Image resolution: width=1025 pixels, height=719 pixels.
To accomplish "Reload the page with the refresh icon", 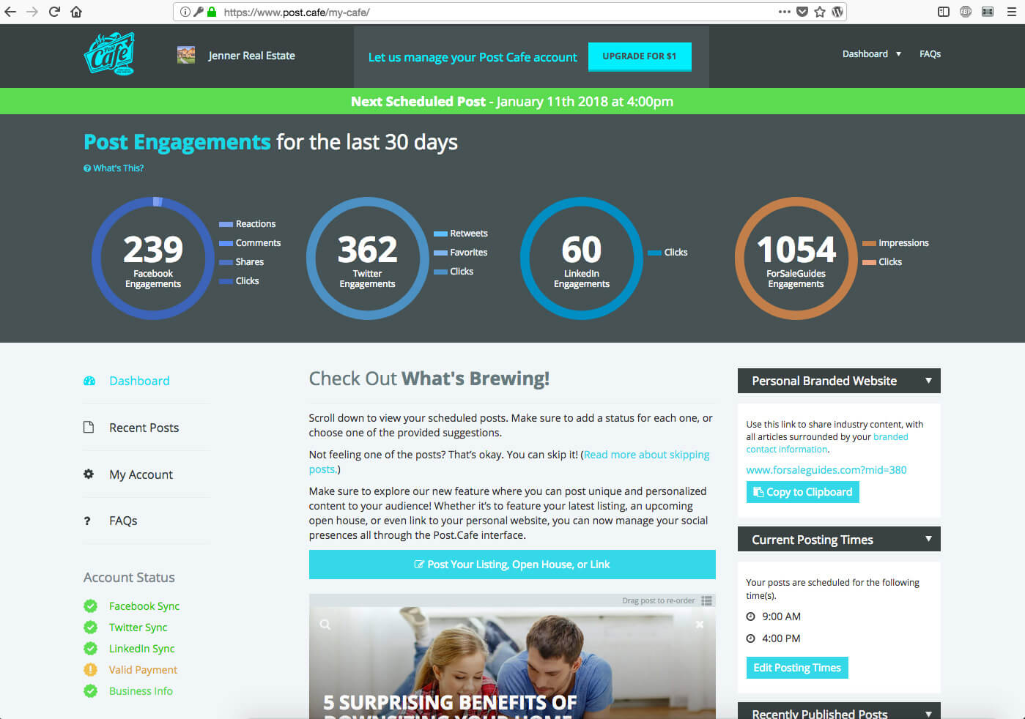I will [x=54, y=12].
